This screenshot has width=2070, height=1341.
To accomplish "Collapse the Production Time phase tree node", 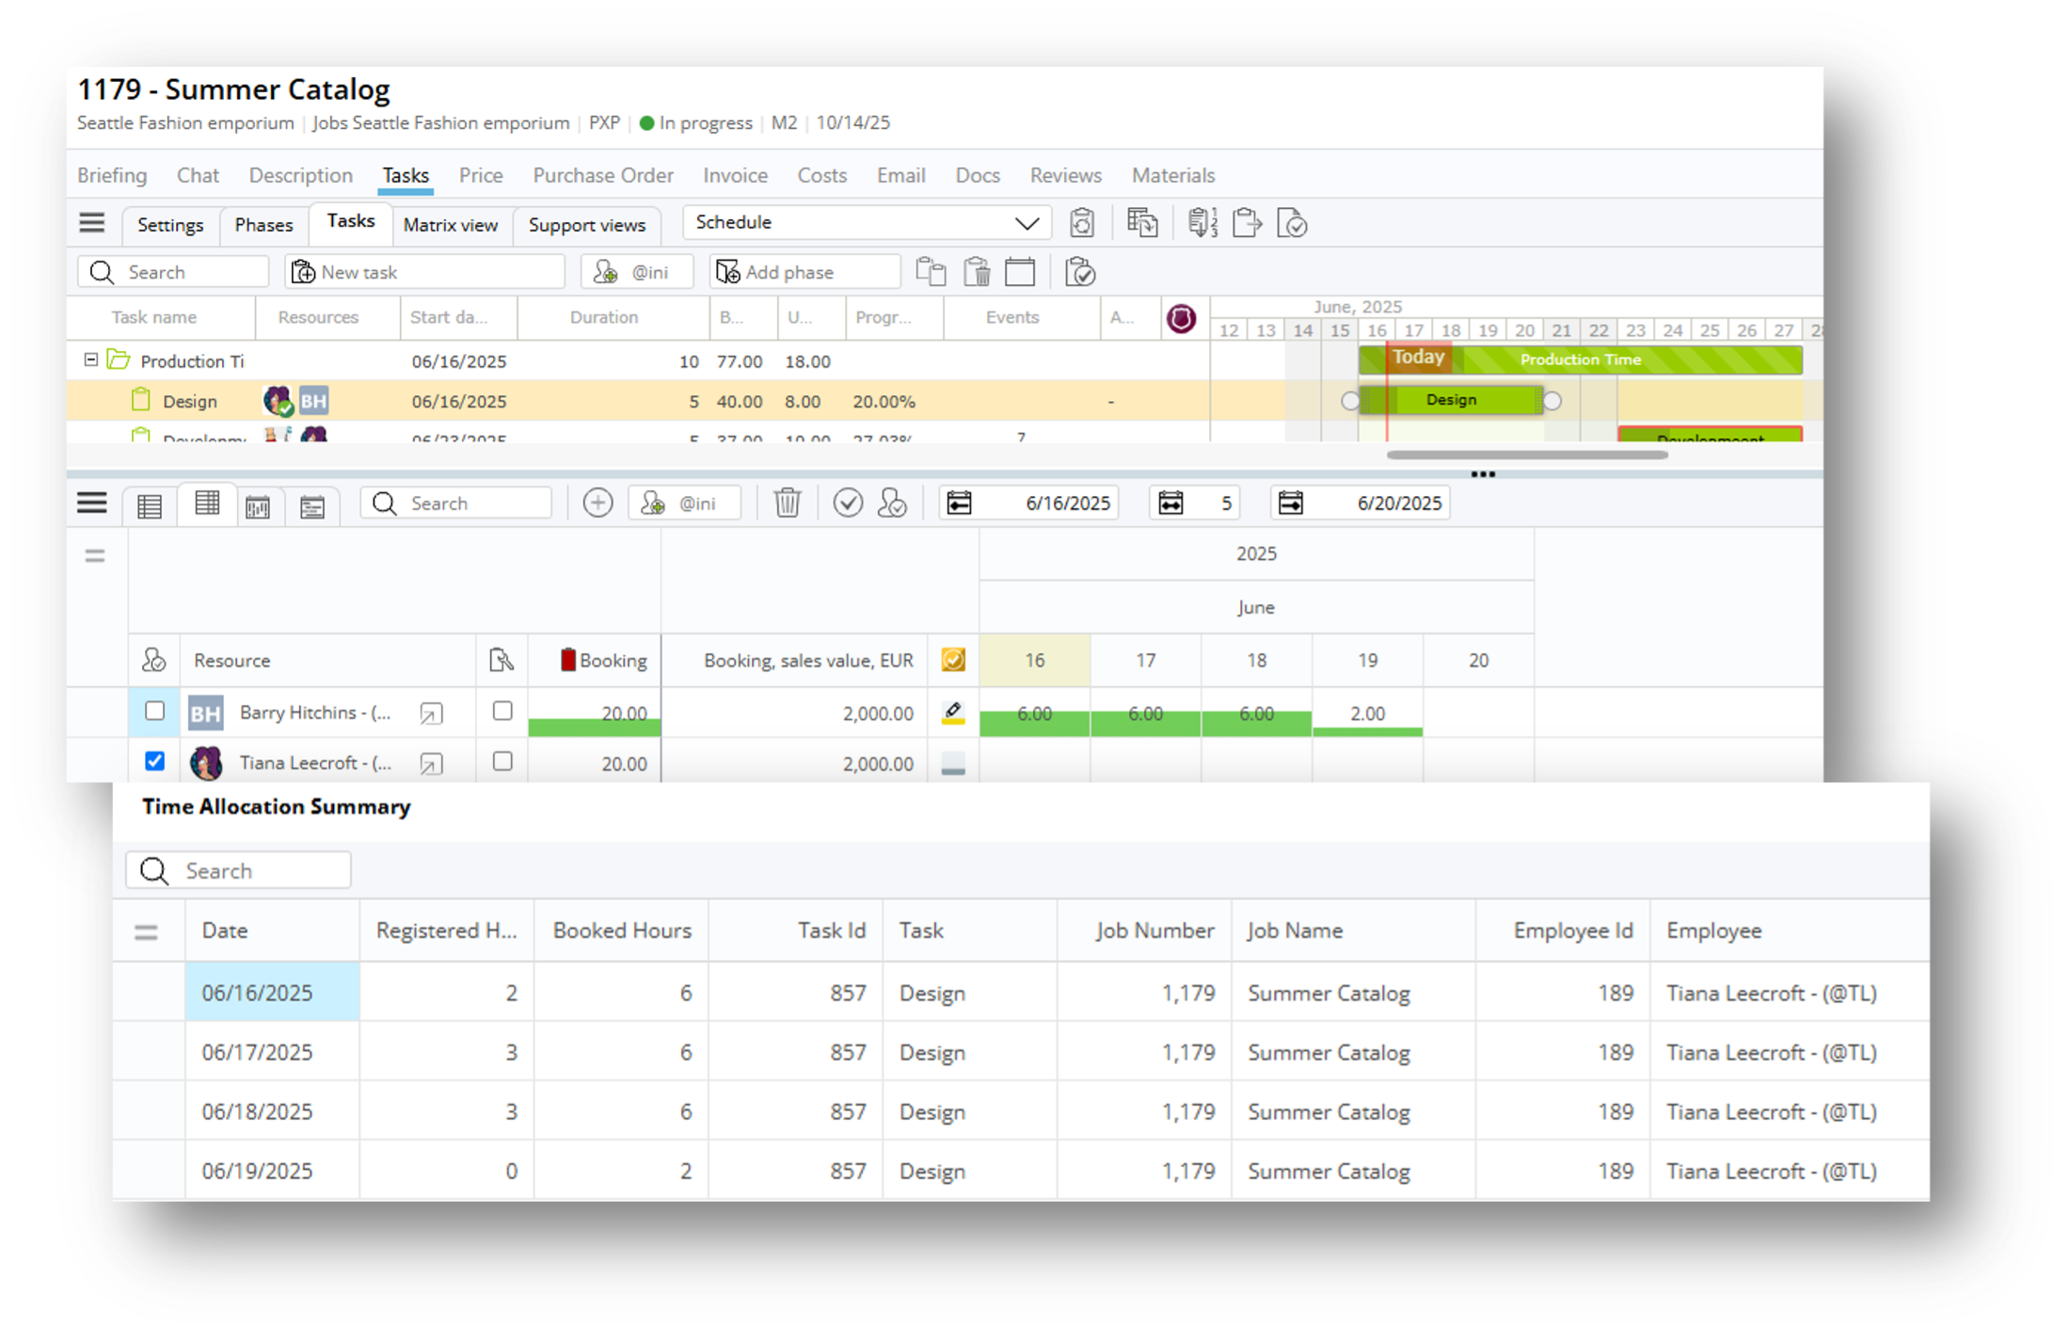I will click(x=91, y=360).
